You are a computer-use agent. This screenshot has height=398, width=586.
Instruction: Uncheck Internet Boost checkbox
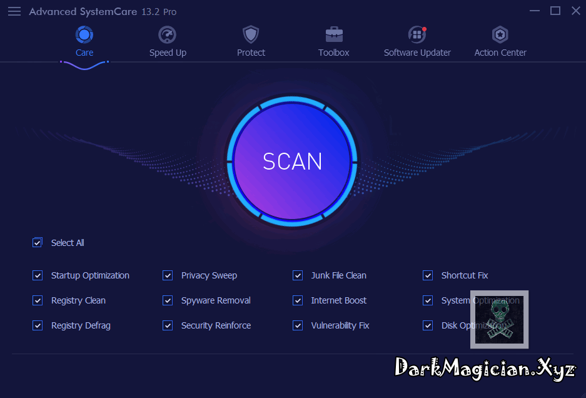click(298, 301)
